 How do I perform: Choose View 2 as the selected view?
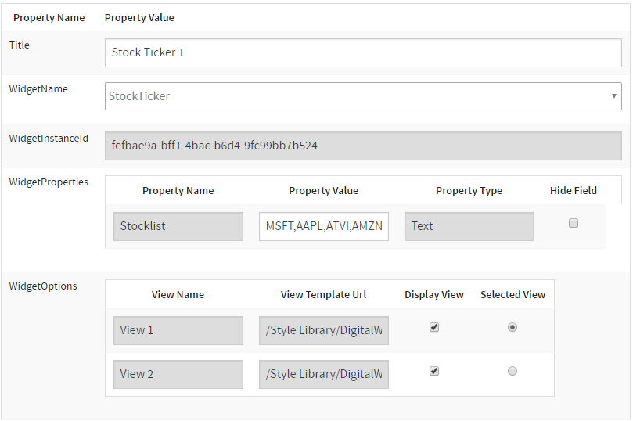pos(513,372)
